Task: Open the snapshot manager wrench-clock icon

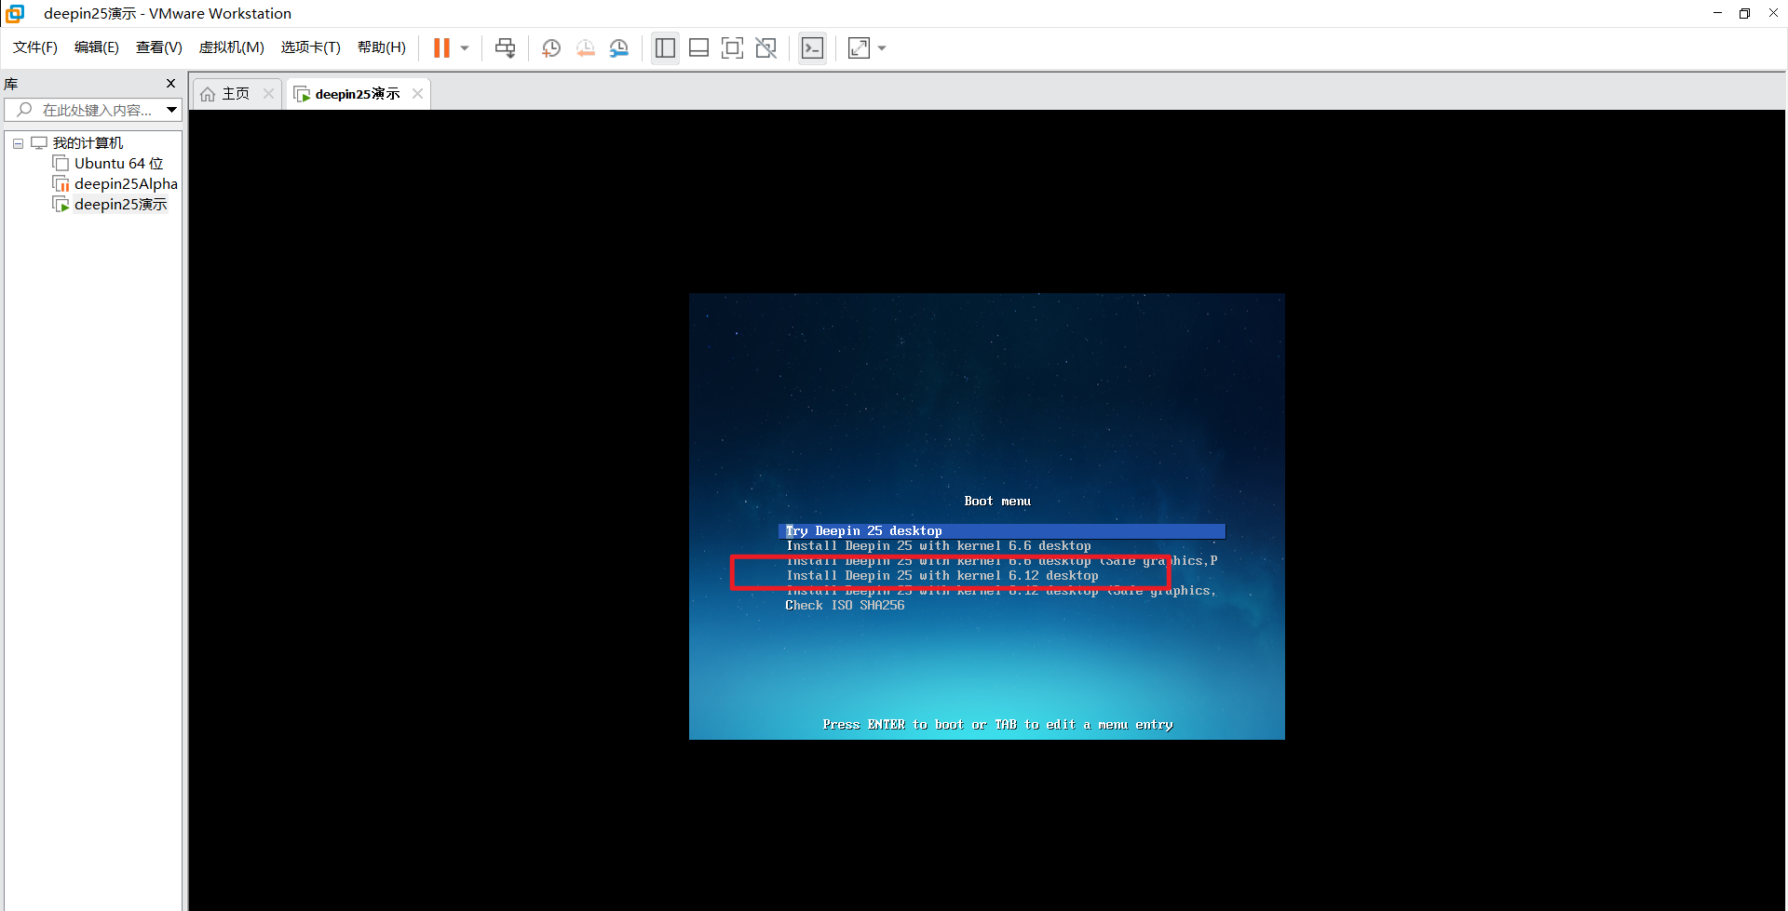Action: click(618, 48)
